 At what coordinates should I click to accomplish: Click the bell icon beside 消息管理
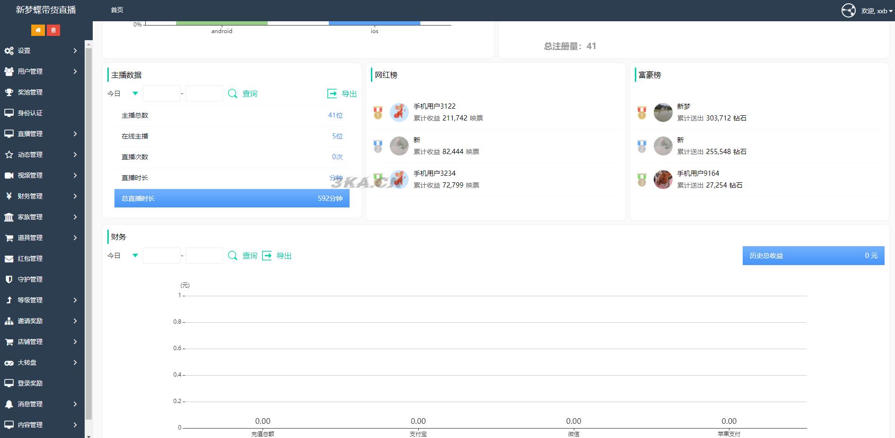tap(9, 404)
